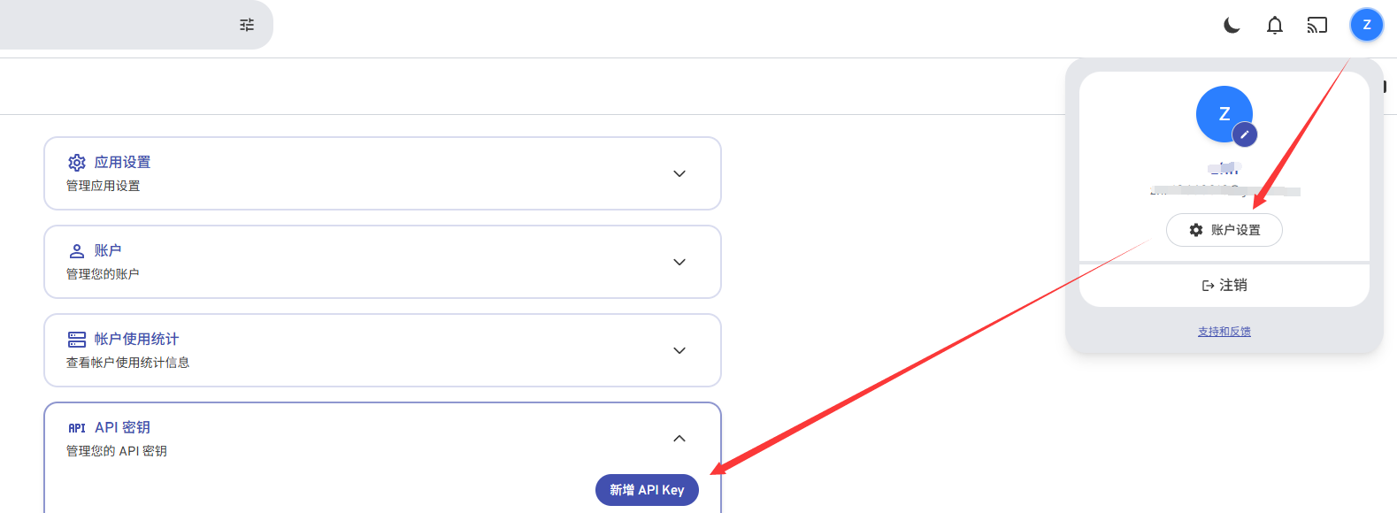Click the 应用设置 gear icon

77,163
